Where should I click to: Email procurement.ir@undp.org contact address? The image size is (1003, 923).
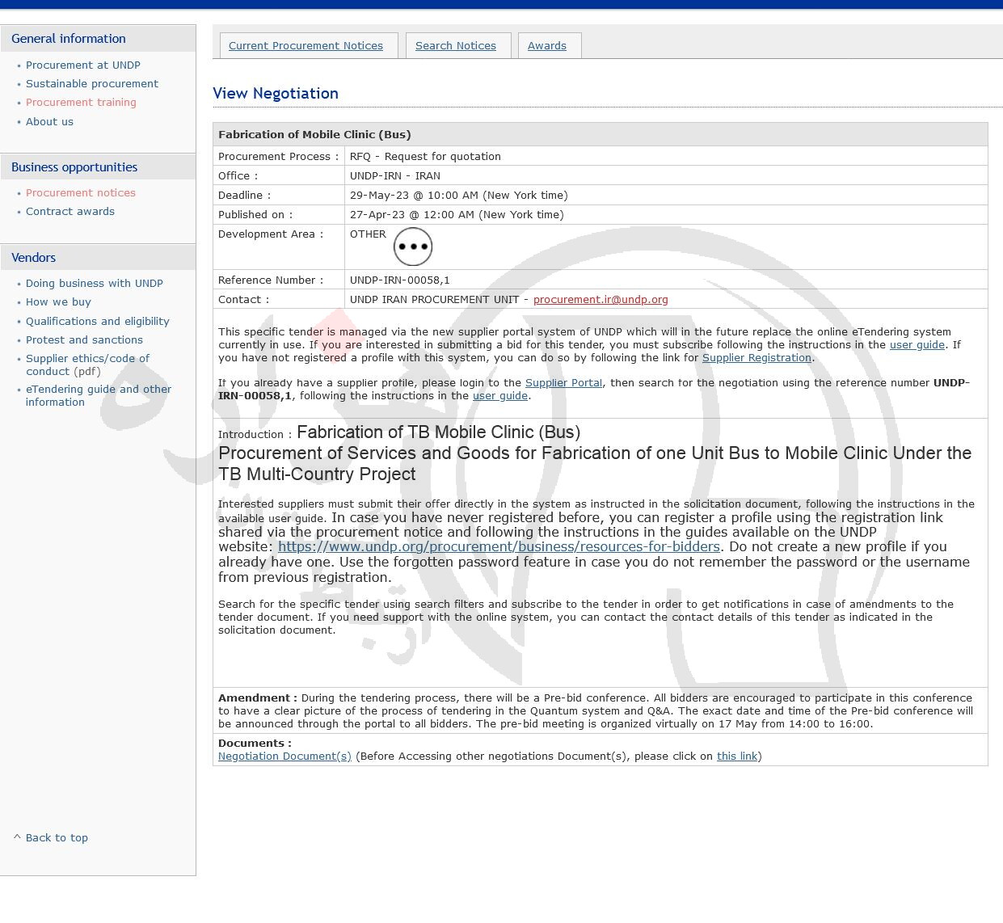[x=600, y=299]
